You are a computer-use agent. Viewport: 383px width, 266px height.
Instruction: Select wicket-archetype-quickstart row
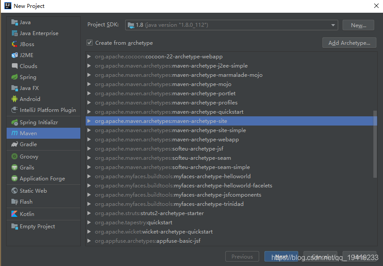pos(231,232)
